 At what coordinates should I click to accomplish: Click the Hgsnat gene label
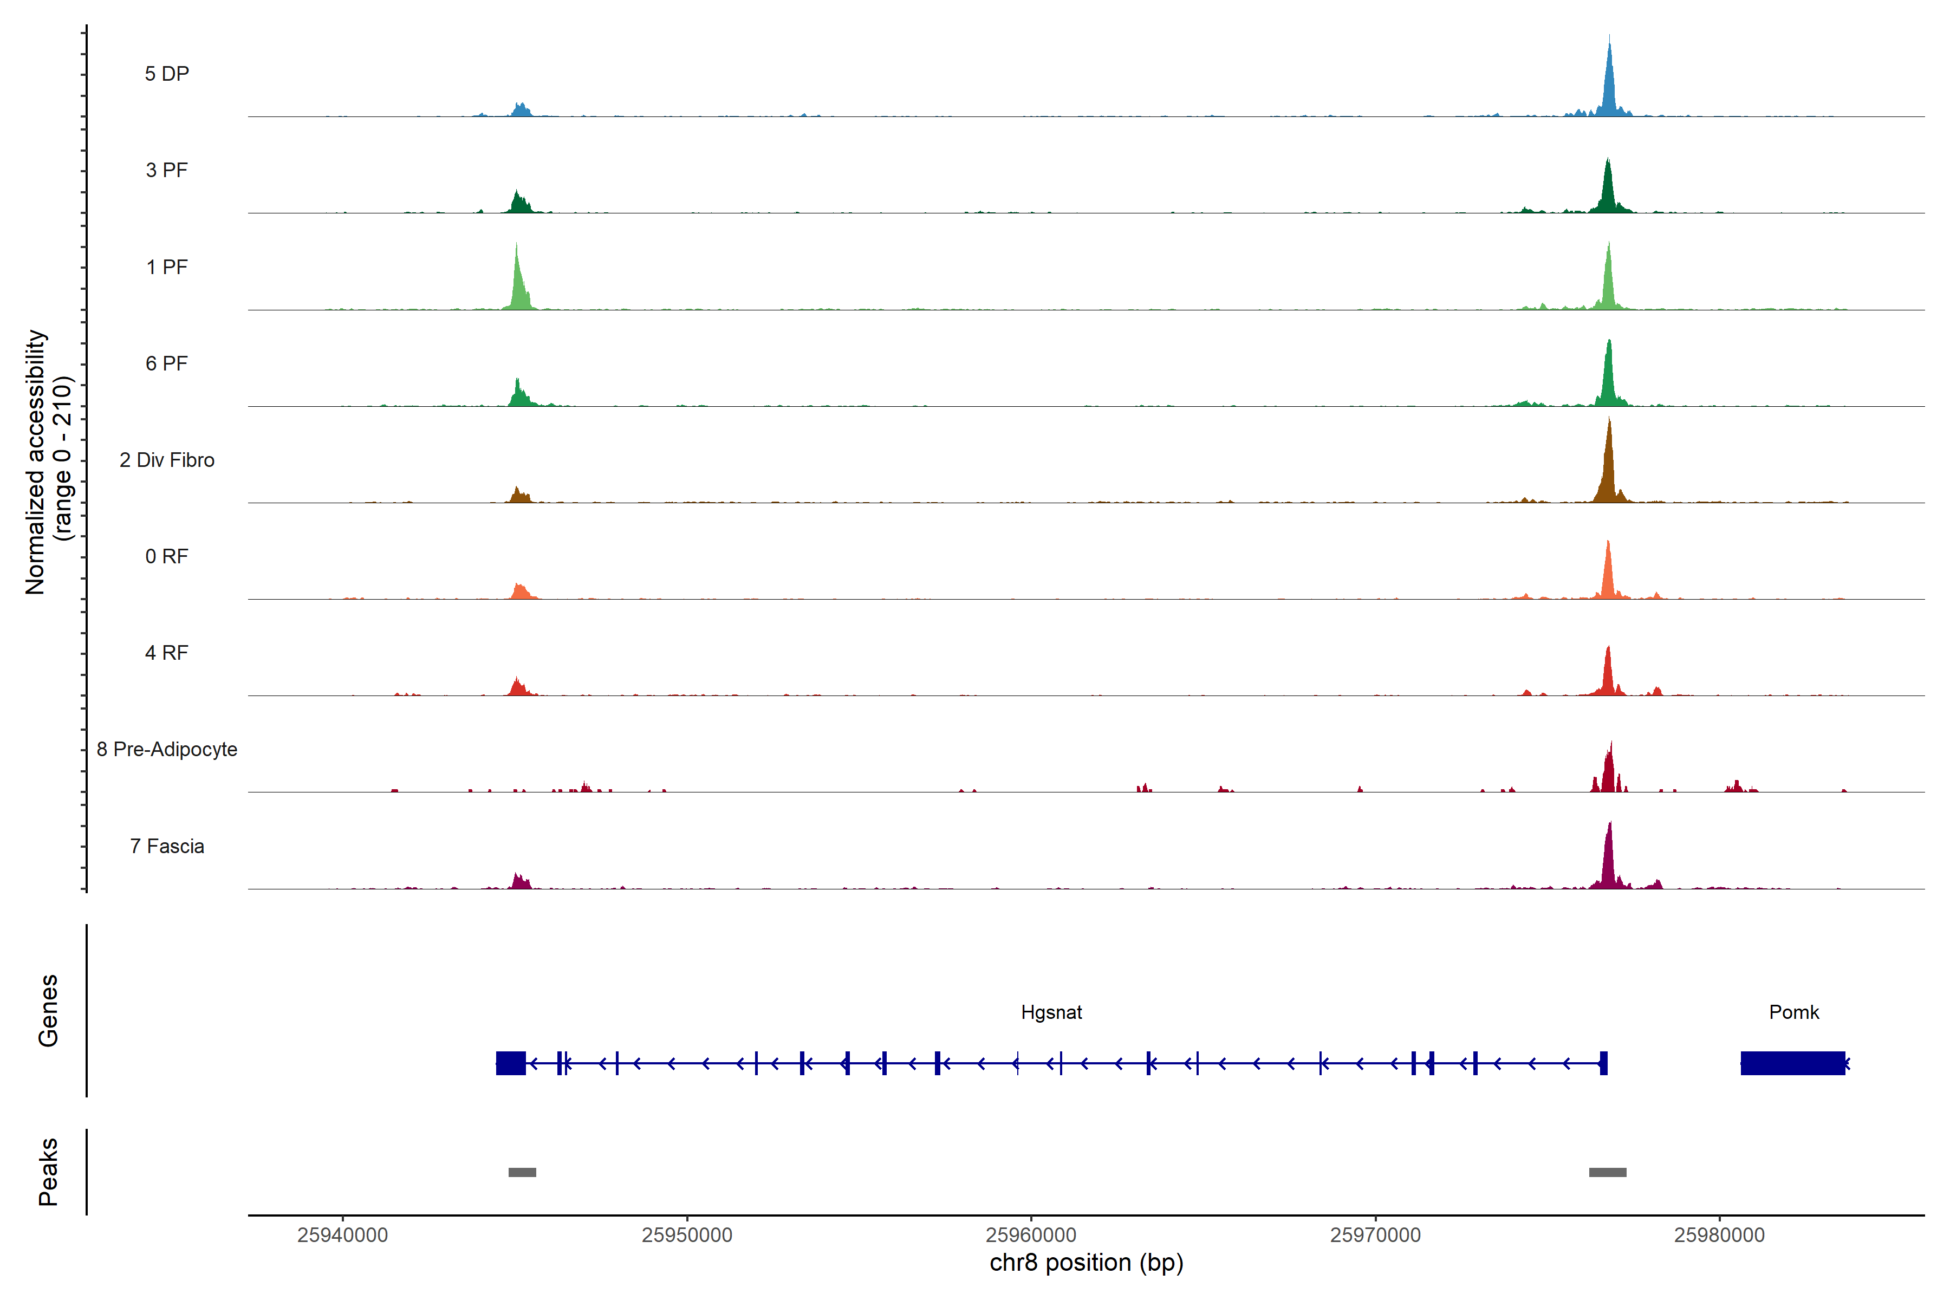click(1051, 1012)
